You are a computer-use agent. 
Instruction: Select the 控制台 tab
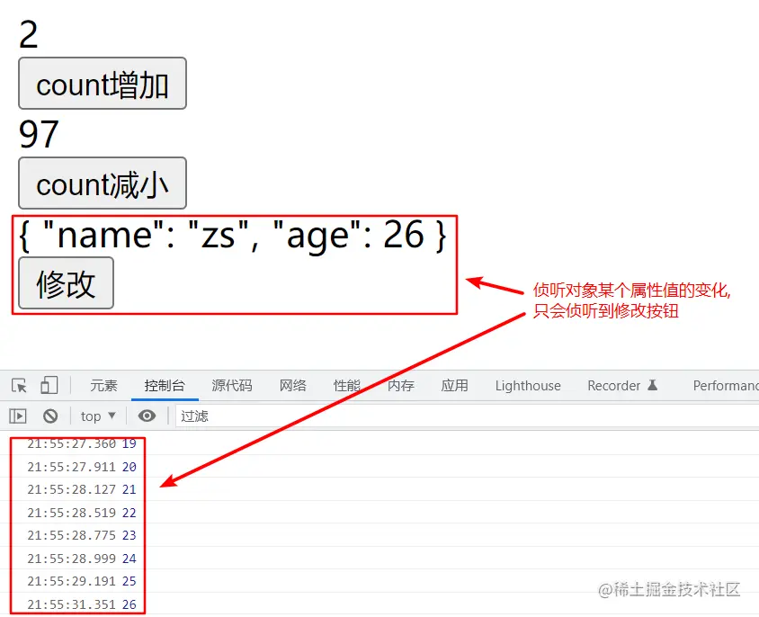(x=165, y=386)
